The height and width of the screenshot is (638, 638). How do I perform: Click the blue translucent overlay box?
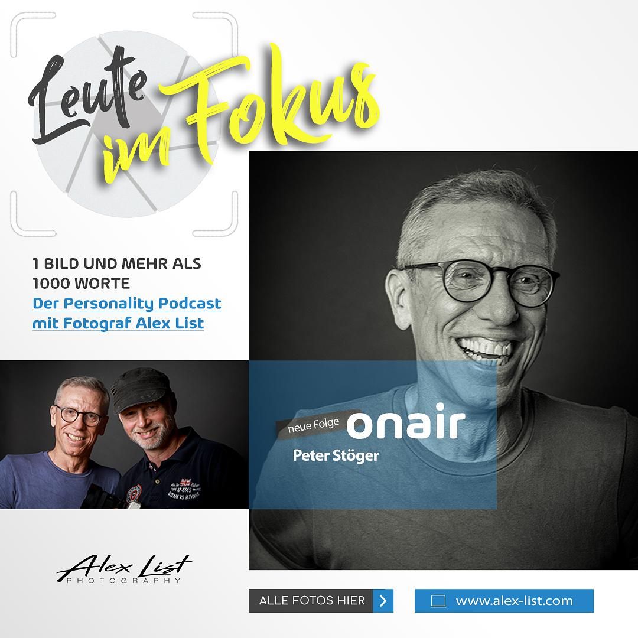(x=373, y=435)
